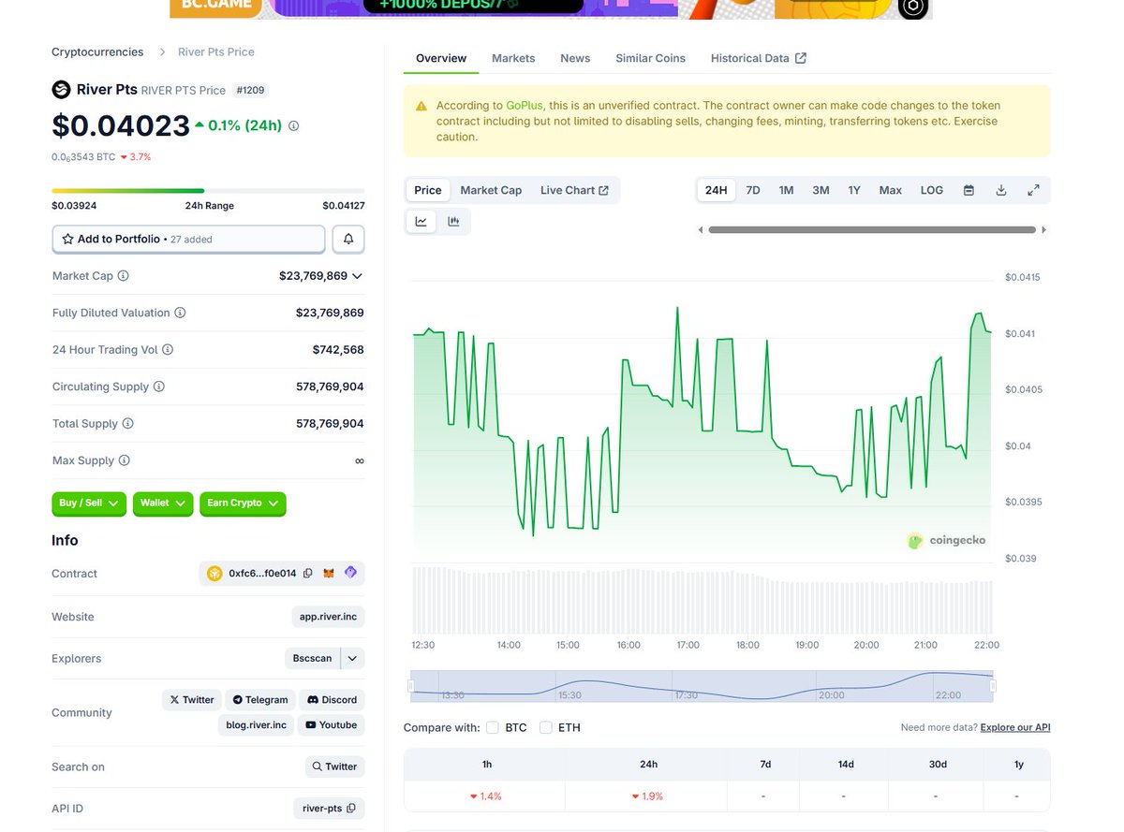
Task: Click the info icon next to Market Cap
Action: (x=124, y=276)
